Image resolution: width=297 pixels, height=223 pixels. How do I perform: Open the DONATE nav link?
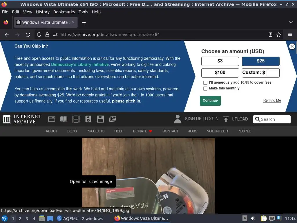[142, 131]
